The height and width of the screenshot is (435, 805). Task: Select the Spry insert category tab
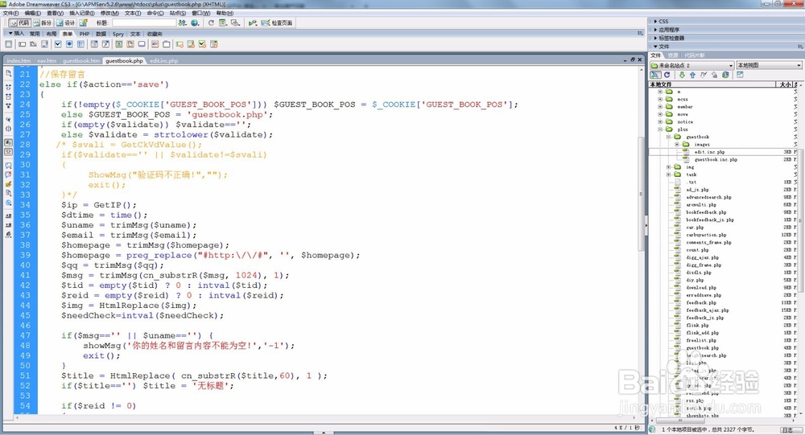tap(118, 34)
